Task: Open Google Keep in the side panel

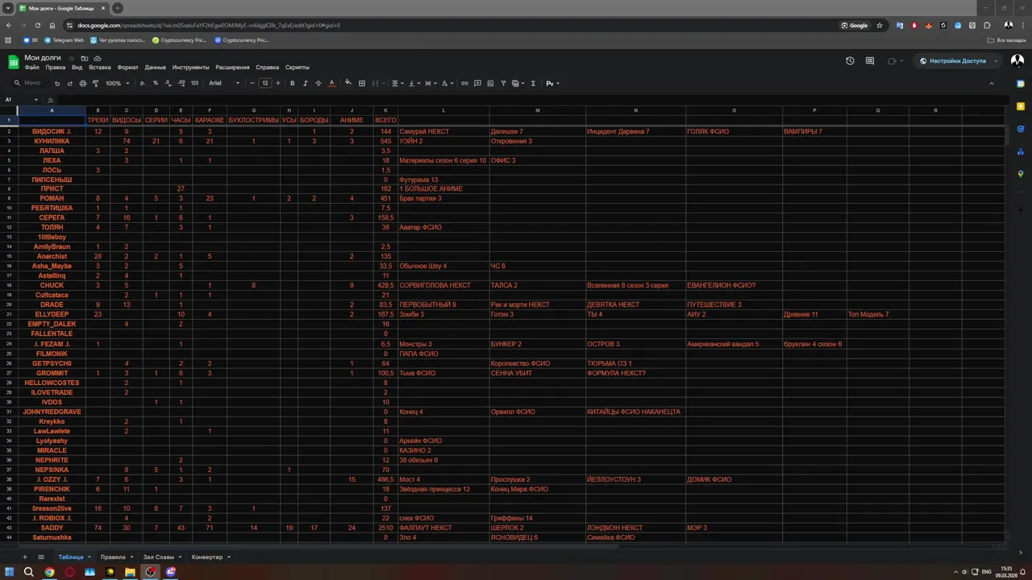Action: (1021, 106)
